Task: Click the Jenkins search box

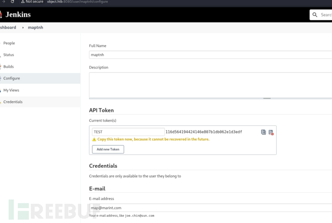Action: (x=321, y=15)
